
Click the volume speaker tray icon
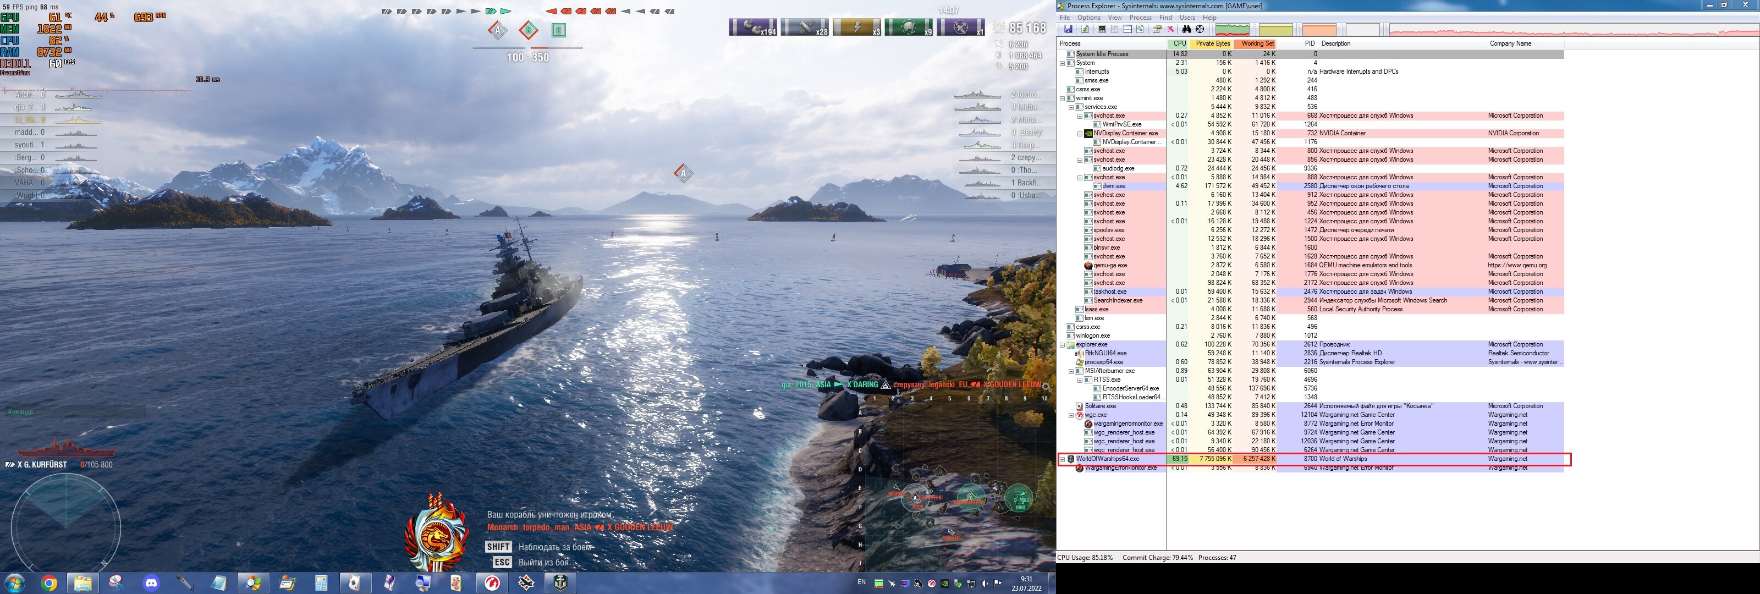click(x=985, y=584)
